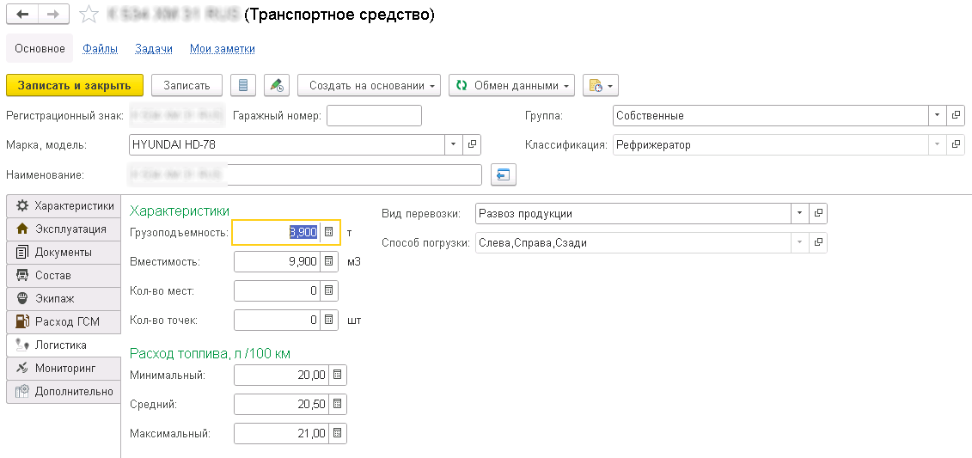Click into the Наименование input field
Viewport: 972px width, 458px height.
304,174
